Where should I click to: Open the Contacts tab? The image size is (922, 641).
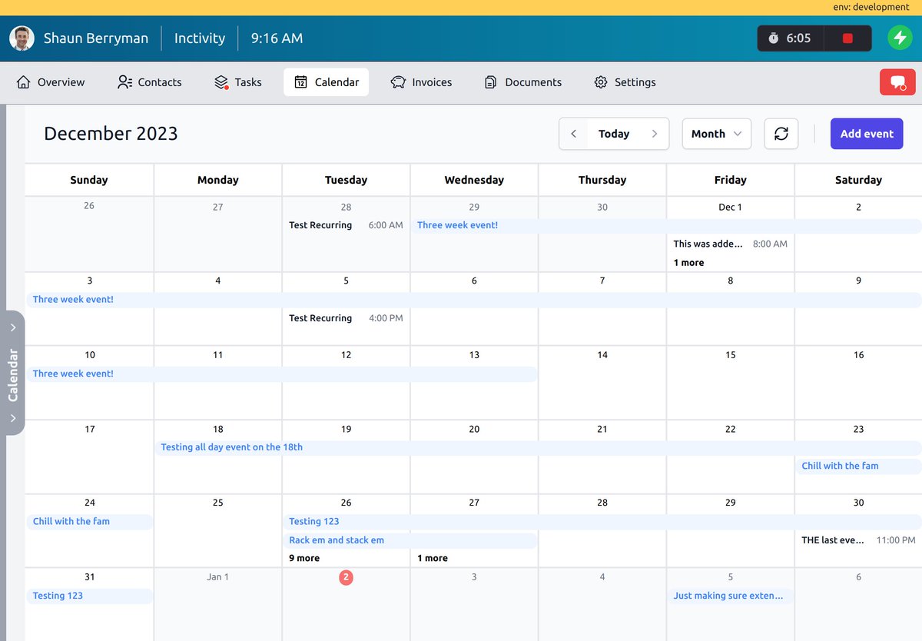click(x=150, y=82)
